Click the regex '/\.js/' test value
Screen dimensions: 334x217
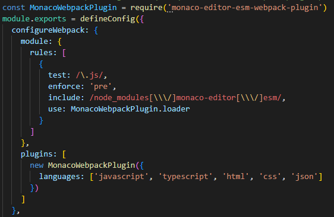[90, 75]
